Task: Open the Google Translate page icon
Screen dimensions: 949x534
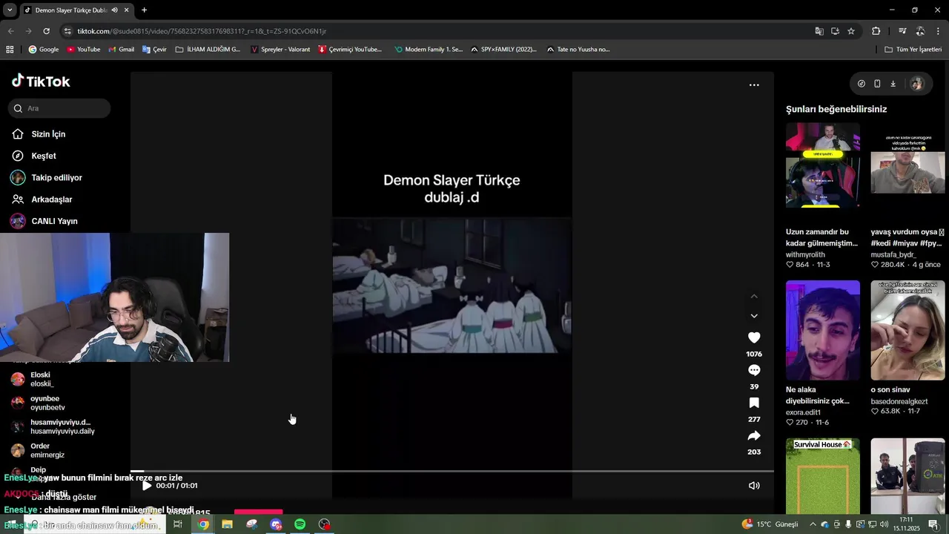Action: click(819, 31)
